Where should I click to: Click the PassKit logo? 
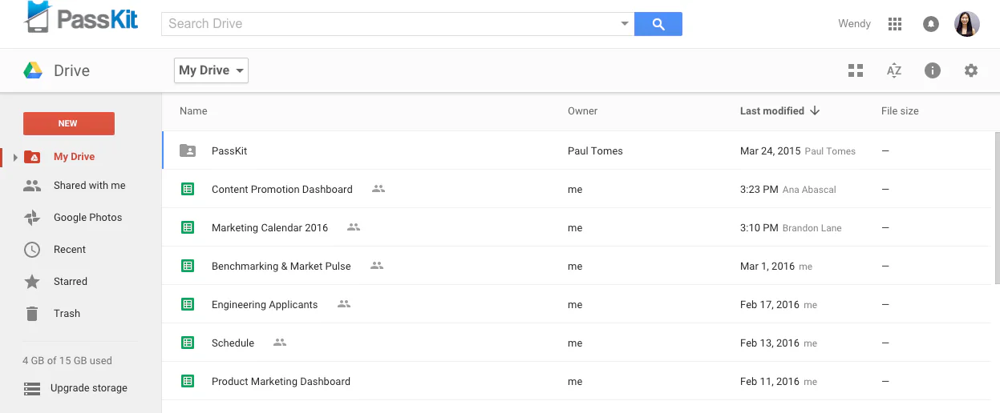pos(82,18)
